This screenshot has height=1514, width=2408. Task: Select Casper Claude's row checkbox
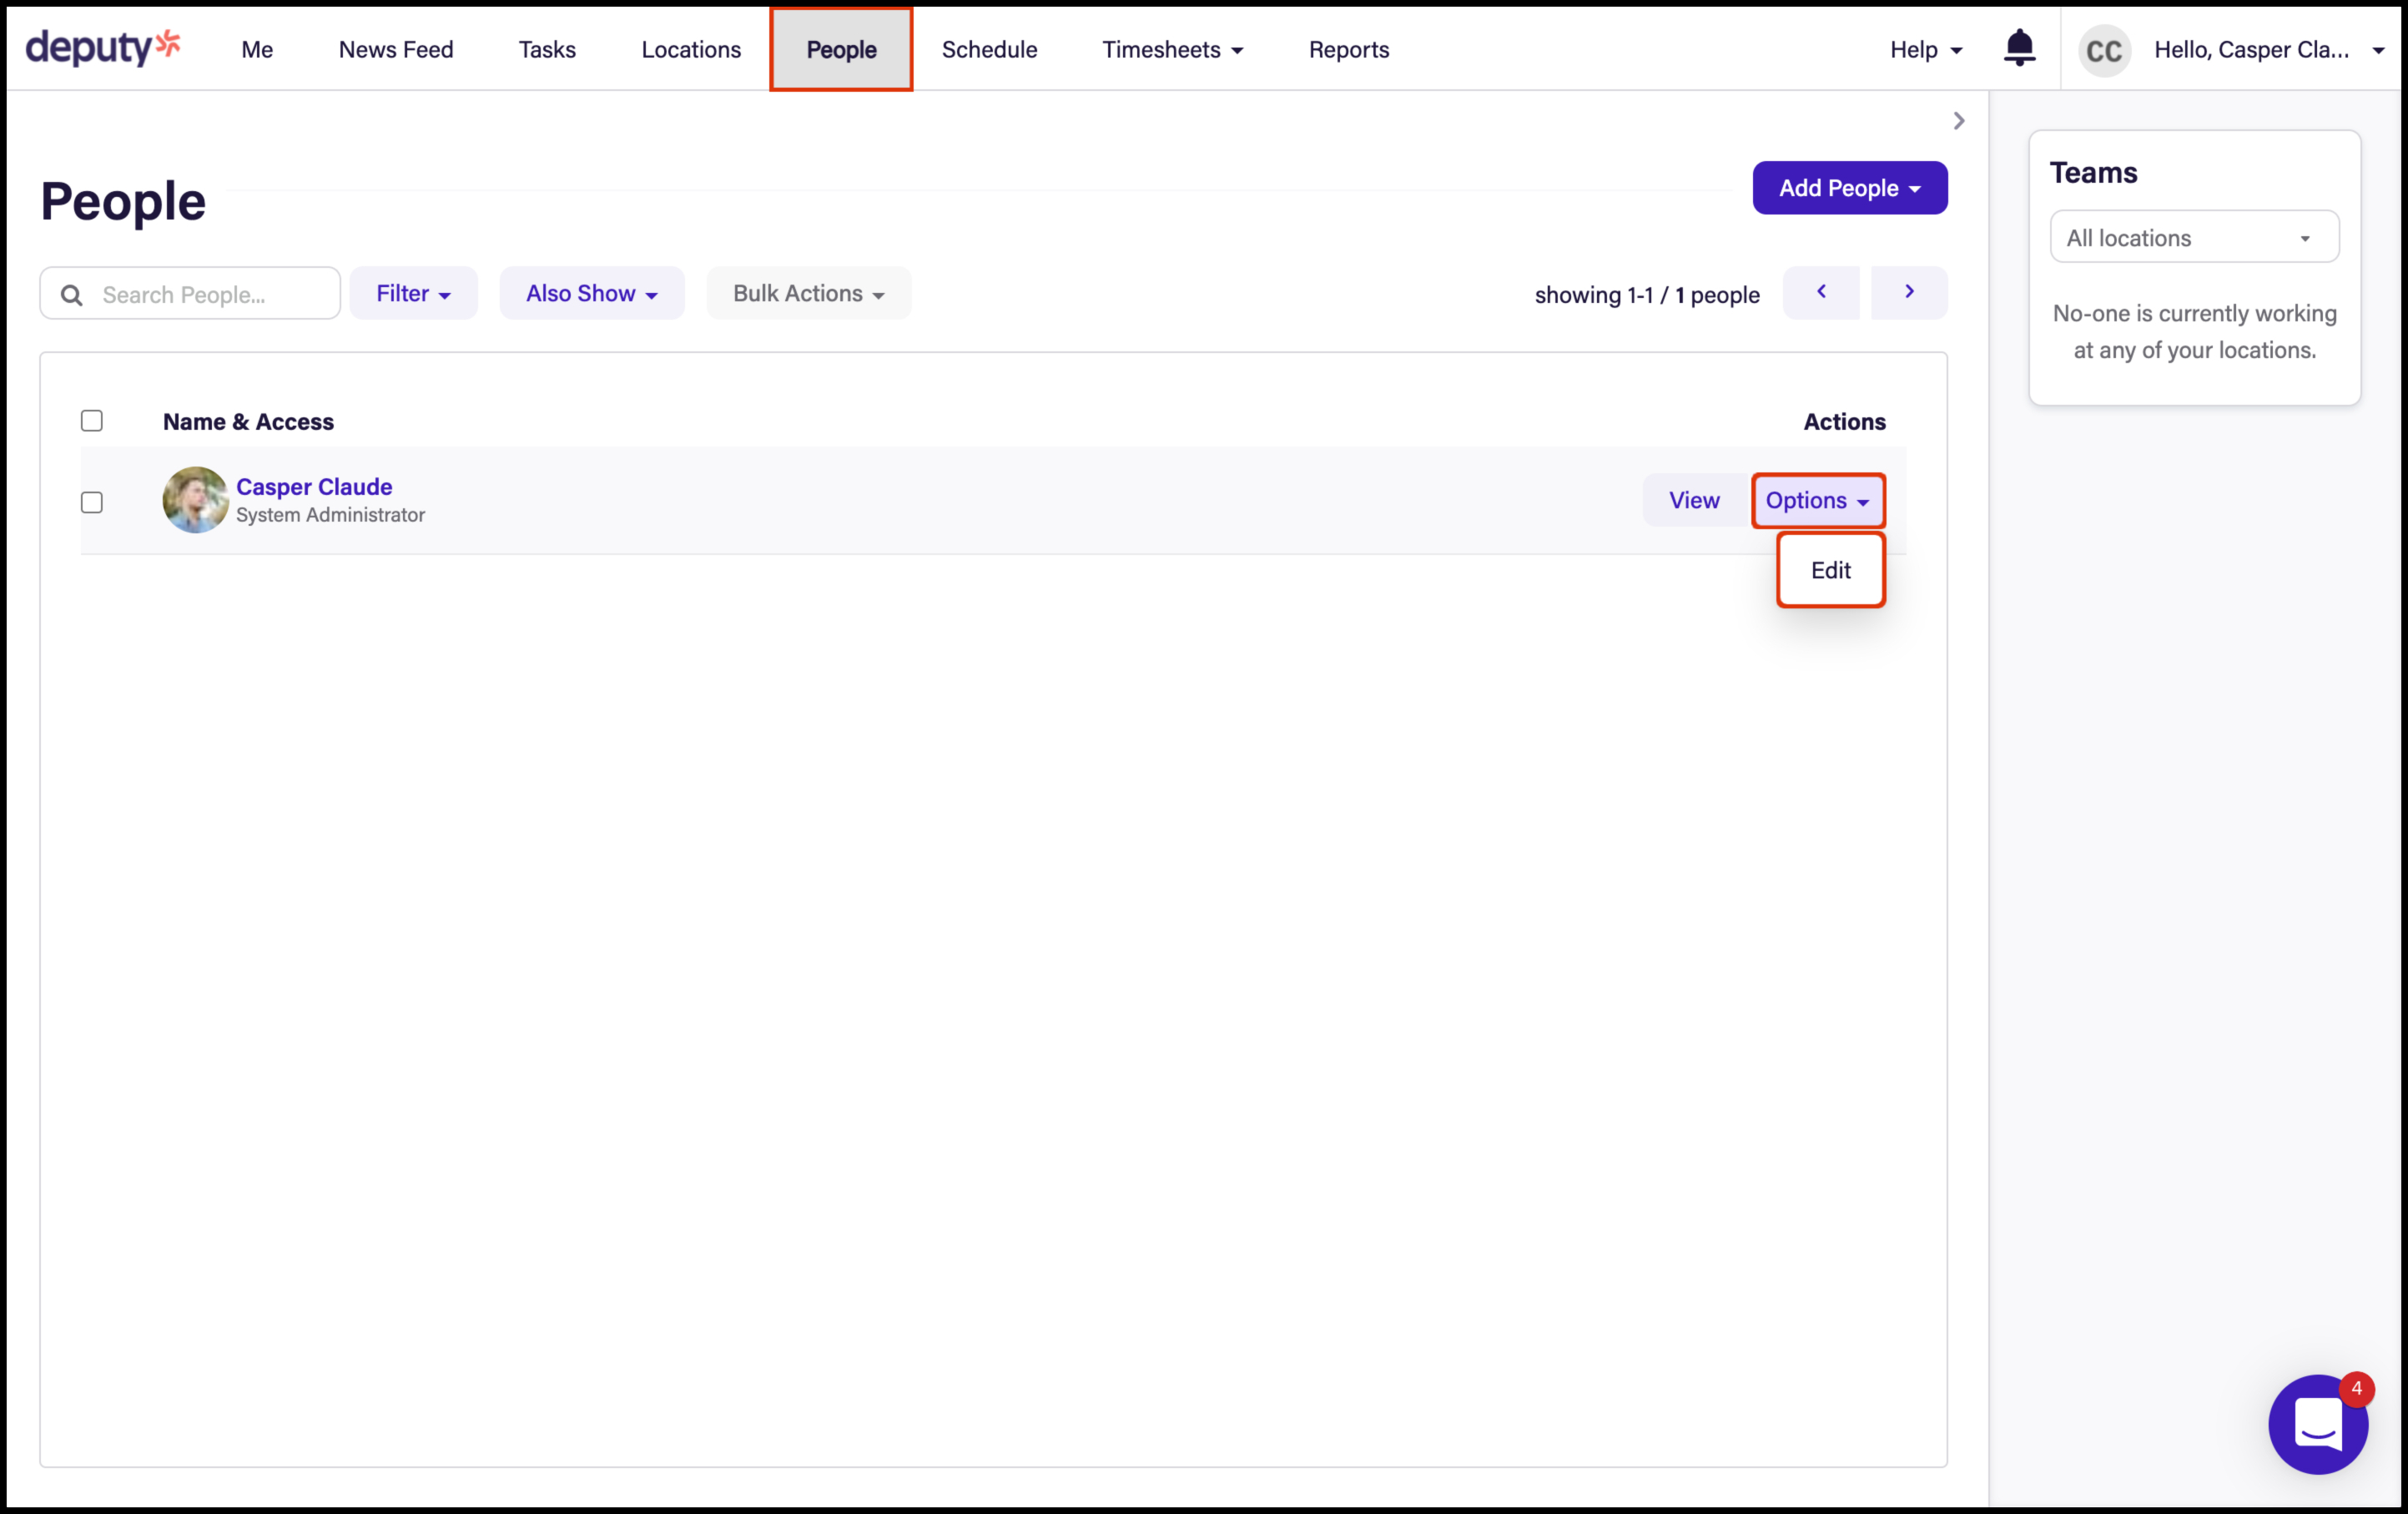point(92,502)
